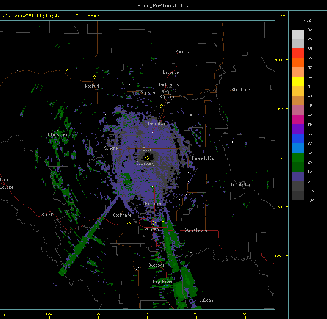
Task: Select the deep orange swatch below red
Action: pyautogui.click(x=298, y=63)
